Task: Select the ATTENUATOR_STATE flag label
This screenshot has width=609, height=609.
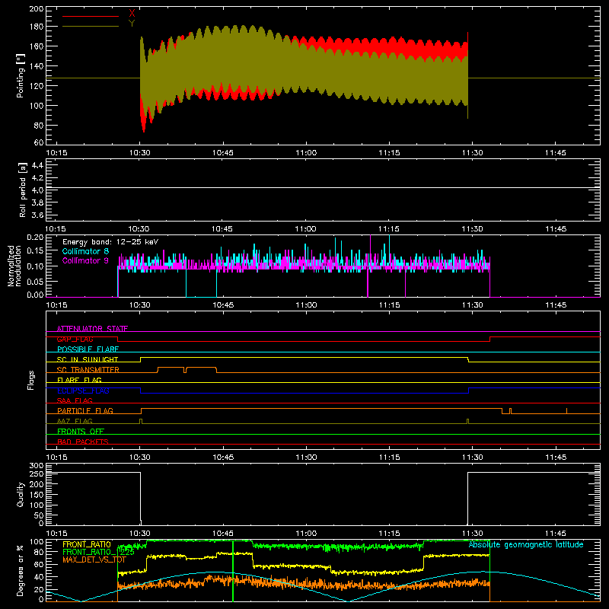Action: 92,329
